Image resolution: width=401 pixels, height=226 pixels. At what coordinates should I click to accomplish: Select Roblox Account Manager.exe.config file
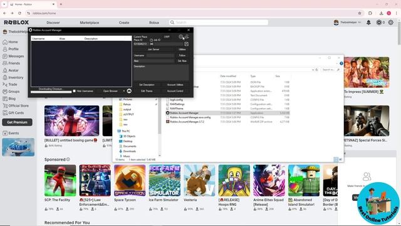(190, 117)
